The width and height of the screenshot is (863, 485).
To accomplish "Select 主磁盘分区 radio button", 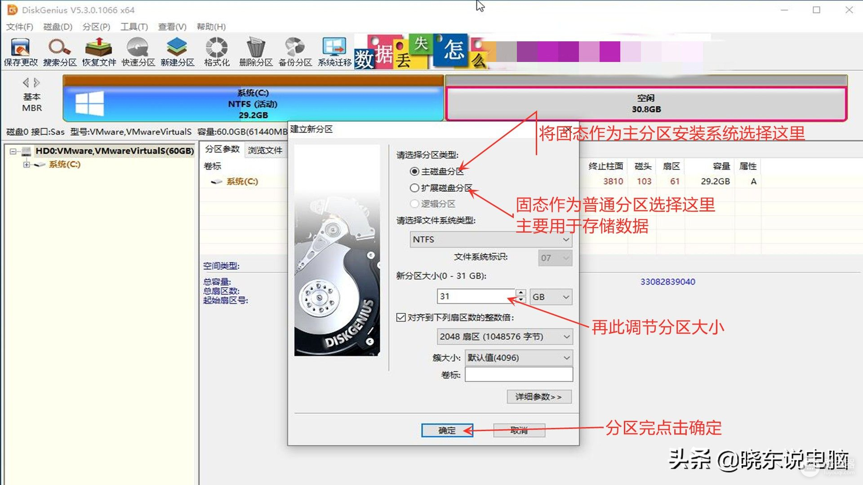I will point(414,171).
